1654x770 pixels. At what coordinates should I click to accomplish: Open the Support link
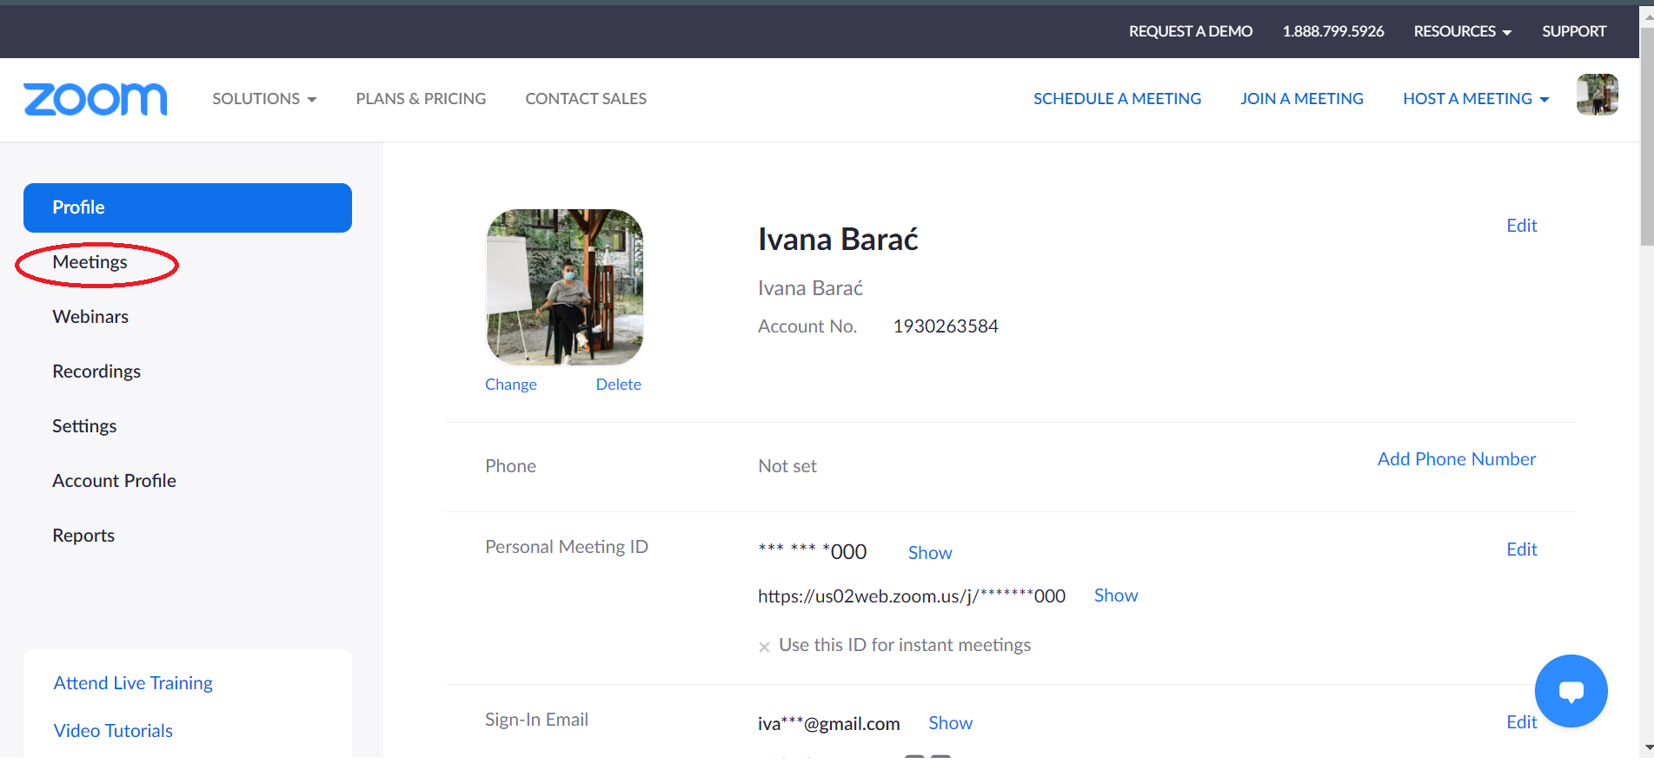click(x=1574, y=31)
